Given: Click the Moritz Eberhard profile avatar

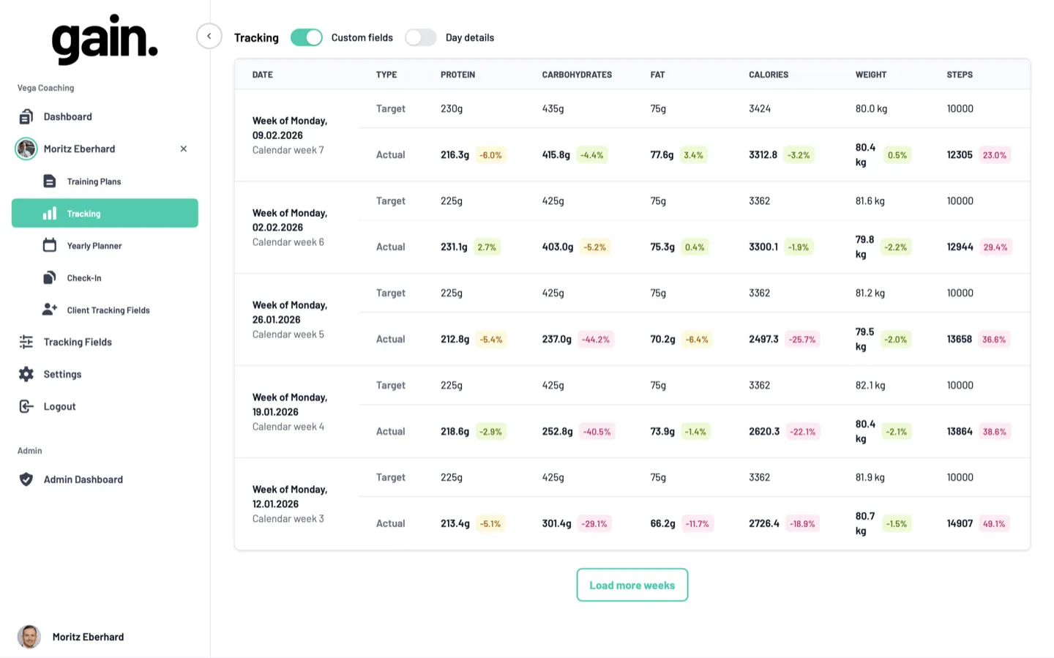Looking at the screenshot, I should click(30, 637).
